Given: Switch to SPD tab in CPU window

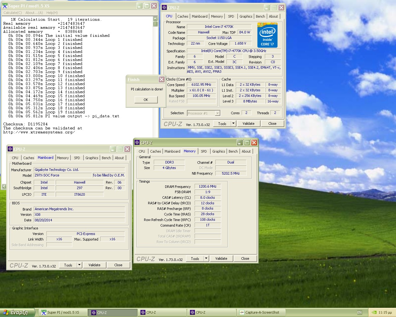Looking at the screenshot, I should [231, 16].
